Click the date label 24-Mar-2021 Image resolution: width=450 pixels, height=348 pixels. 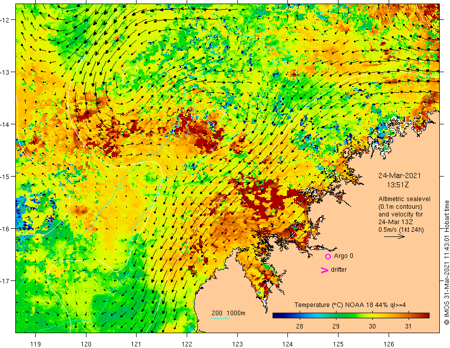[x=399, y=176]
